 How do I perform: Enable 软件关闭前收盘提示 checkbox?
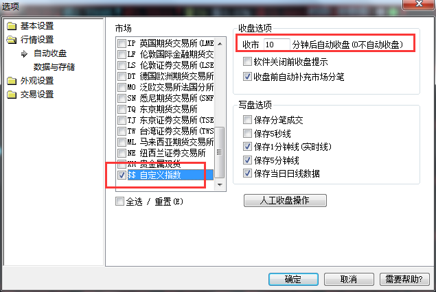tap(247, 61)
